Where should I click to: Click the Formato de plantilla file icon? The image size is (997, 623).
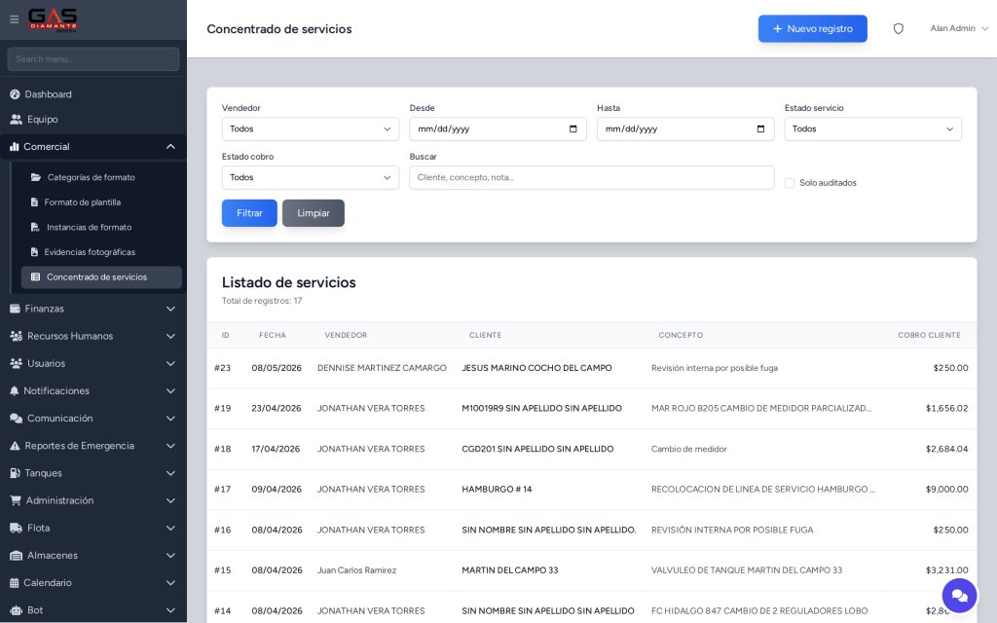pyautogui.click(x=34, y=202)
